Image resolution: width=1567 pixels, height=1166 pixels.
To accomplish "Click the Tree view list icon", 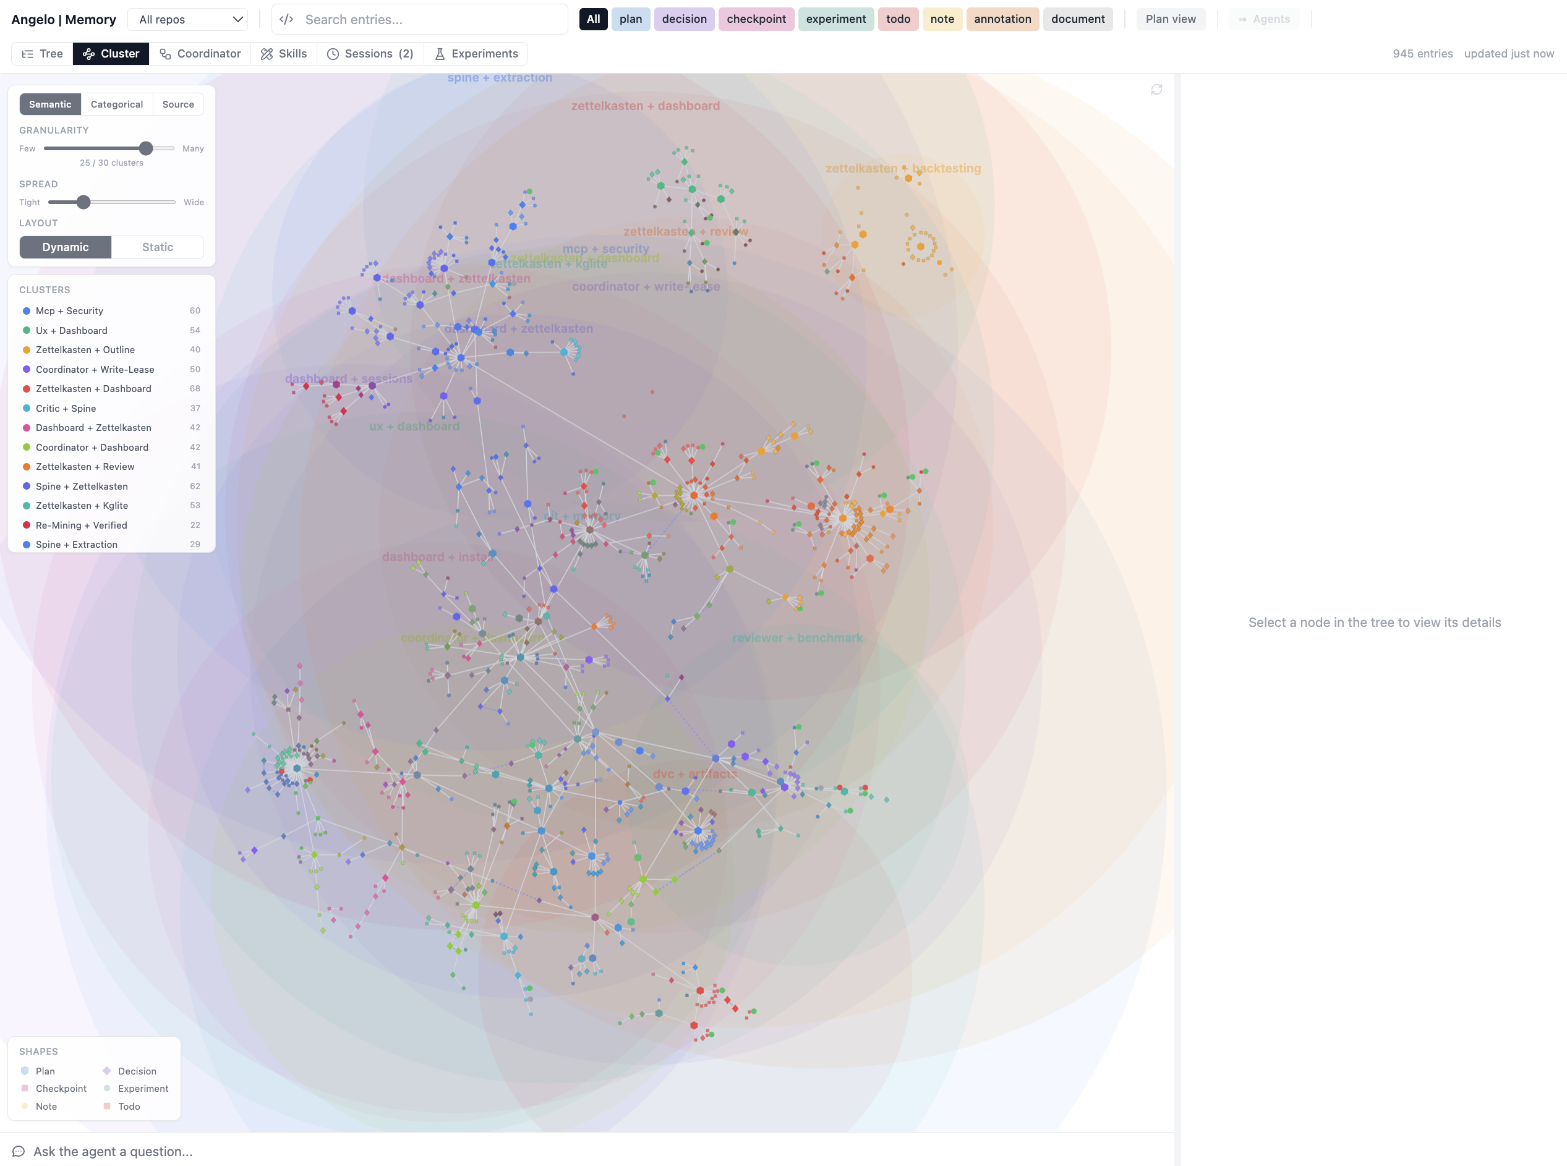I will (28, 54).
